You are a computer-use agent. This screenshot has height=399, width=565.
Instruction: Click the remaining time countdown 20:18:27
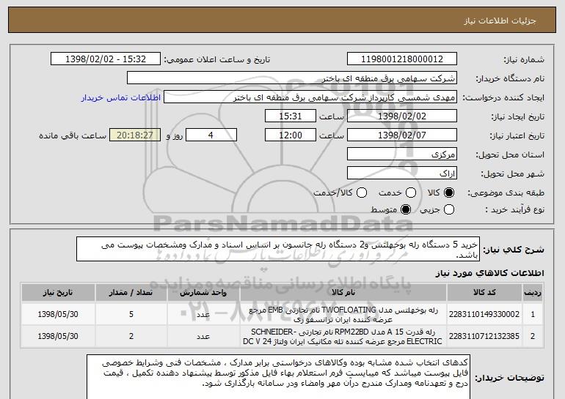click(x=135, y=135)
